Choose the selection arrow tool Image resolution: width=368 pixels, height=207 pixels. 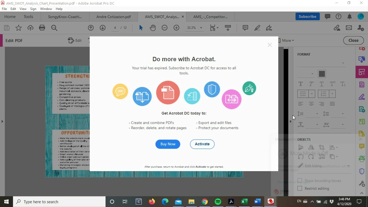(141, 28)
